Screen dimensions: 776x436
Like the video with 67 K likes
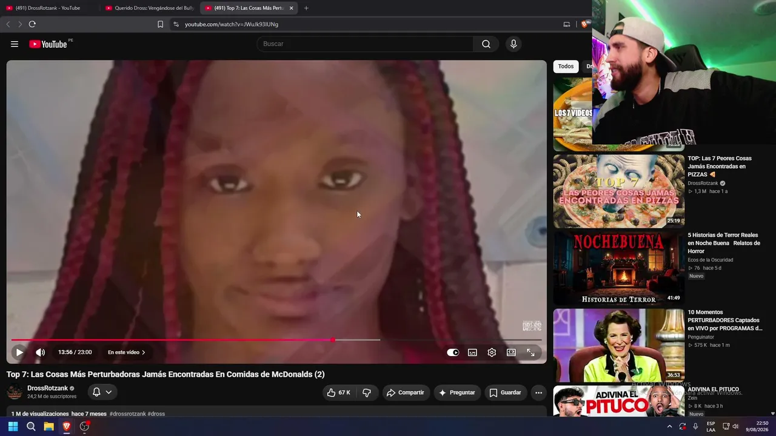pyautogui.click(x=338, y=392)
